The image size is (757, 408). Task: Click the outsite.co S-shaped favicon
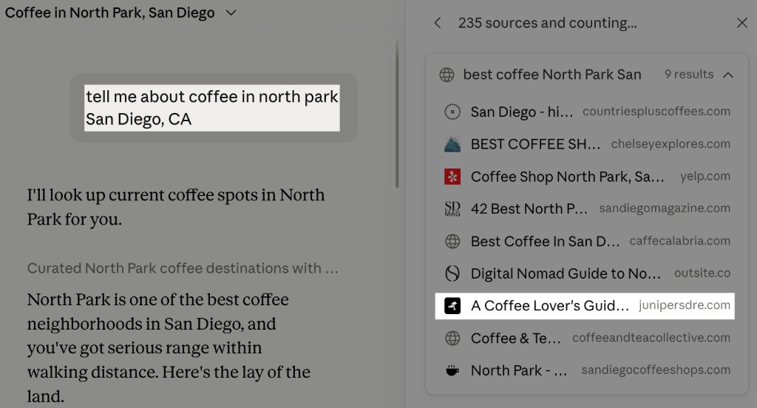coord(452,273)
